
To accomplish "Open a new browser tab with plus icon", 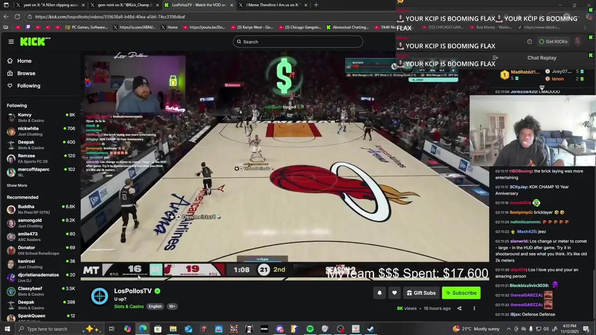I will [316, 5].
